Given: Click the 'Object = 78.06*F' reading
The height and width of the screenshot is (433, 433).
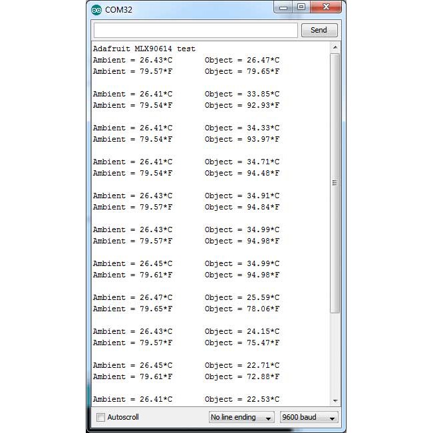Looking at the screenshot, I should 242,309.
